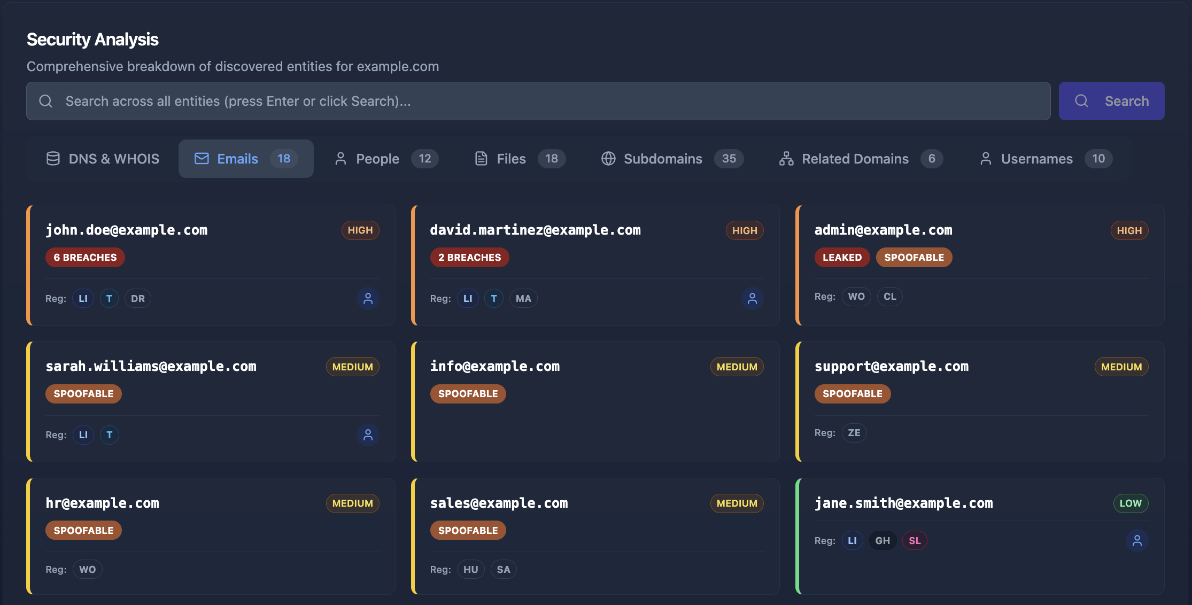Switch to the Usernames tab
Viewport: 1192px width, 605px height.
[1036, 158]
